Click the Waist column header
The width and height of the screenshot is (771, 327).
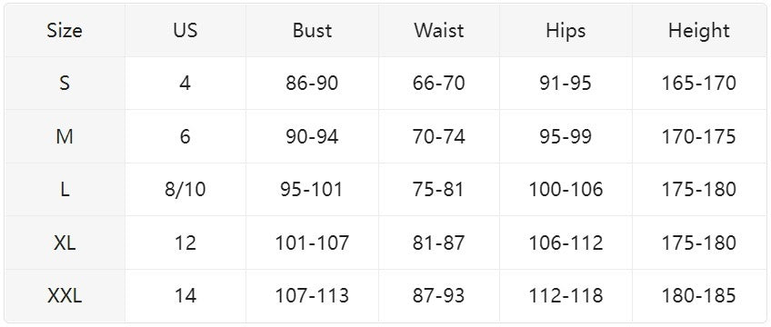[439, 31]
